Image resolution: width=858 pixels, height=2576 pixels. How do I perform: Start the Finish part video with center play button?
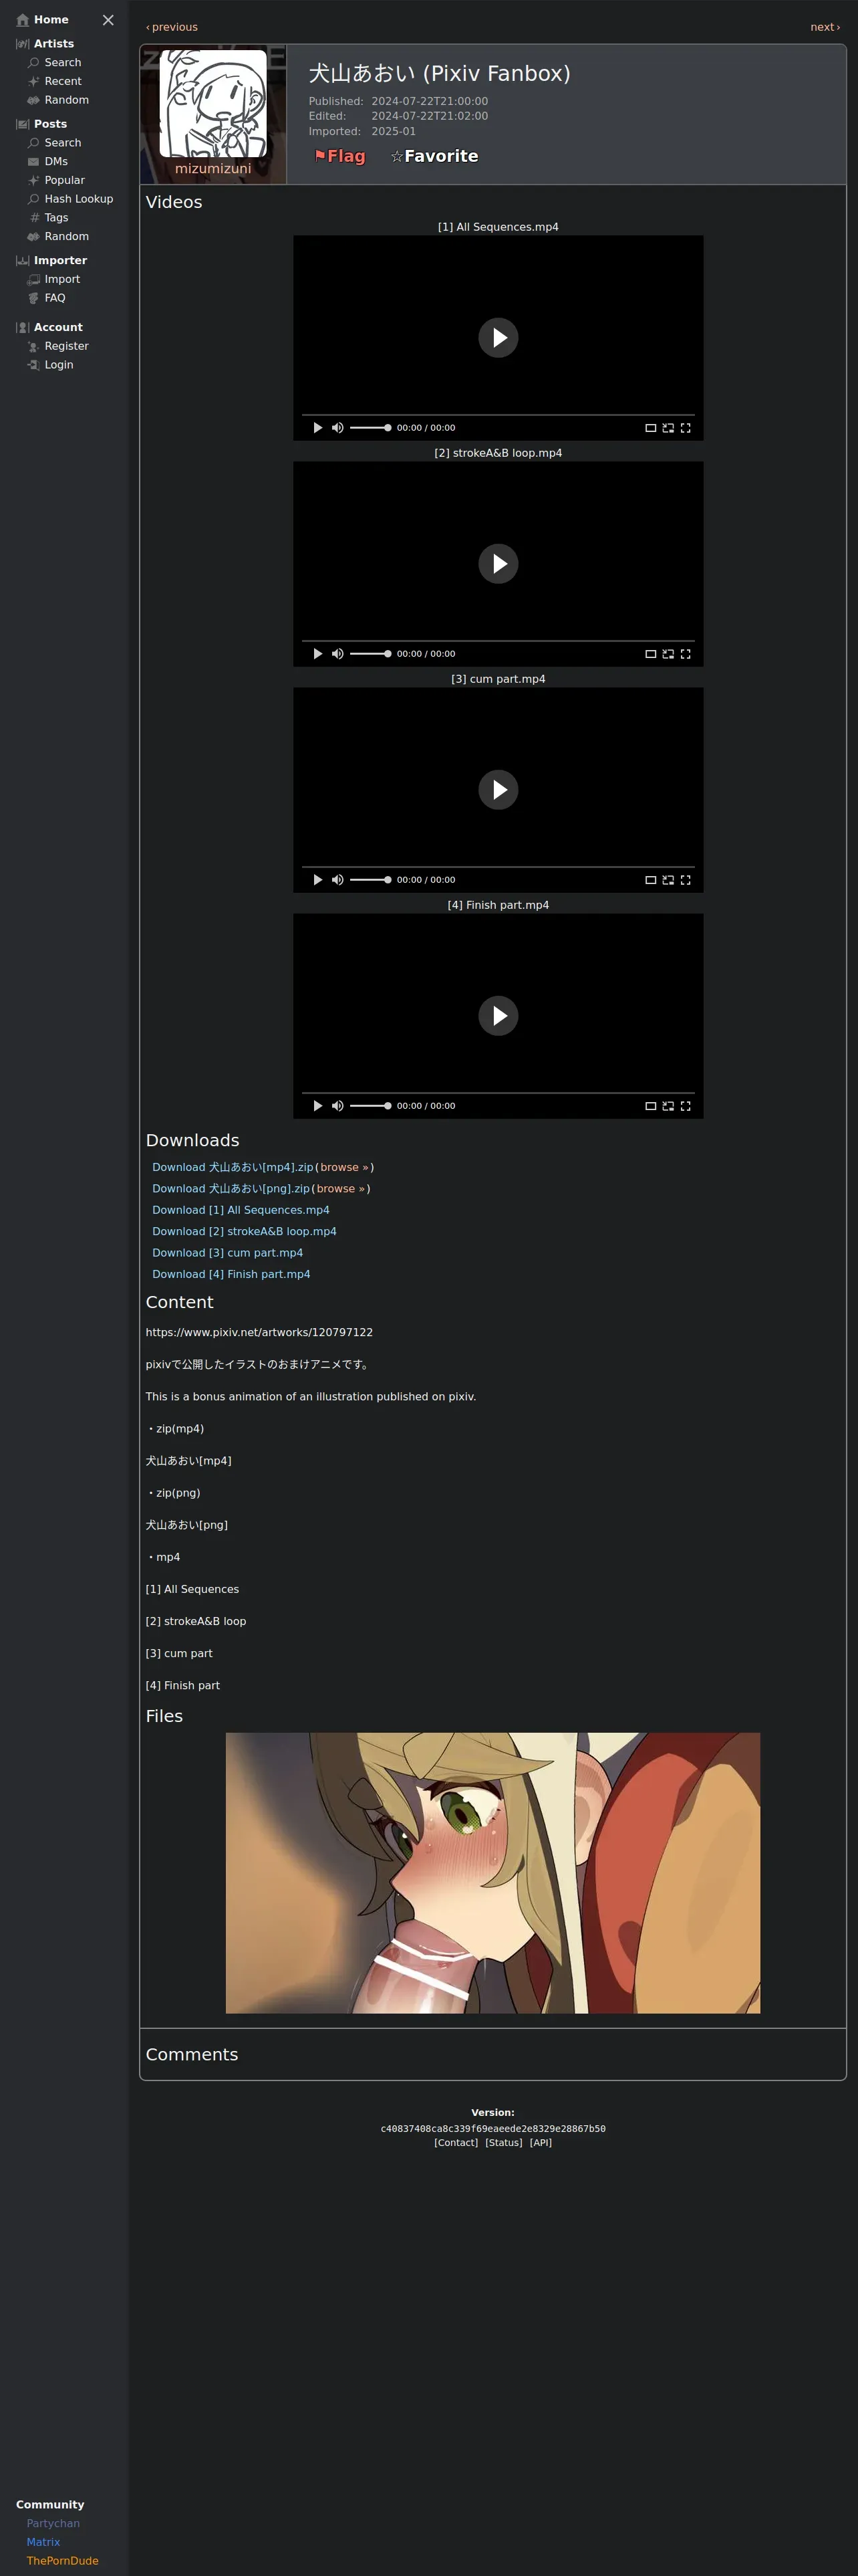click(498, 1016)
